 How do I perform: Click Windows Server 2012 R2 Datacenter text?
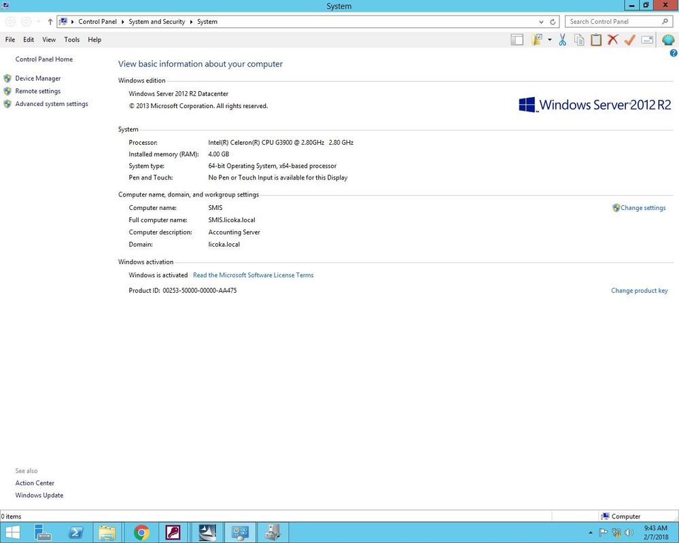click(x=178, y=94)
